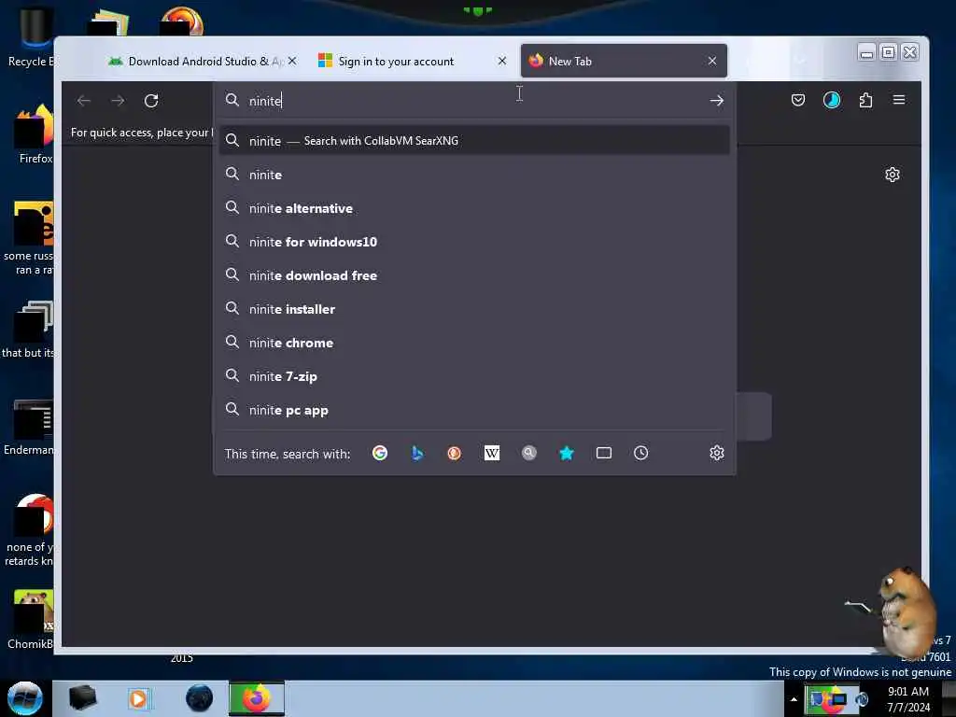The height and width of the screenshot is (717, 956).
Task: Click the Firefox forward arrow button
Action: point(118,101)
